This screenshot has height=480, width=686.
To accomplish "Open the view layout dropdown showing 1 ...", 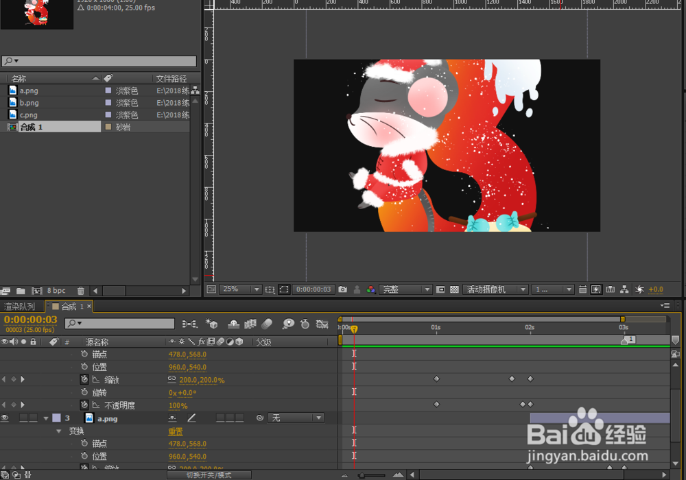I will coord(552,289).
